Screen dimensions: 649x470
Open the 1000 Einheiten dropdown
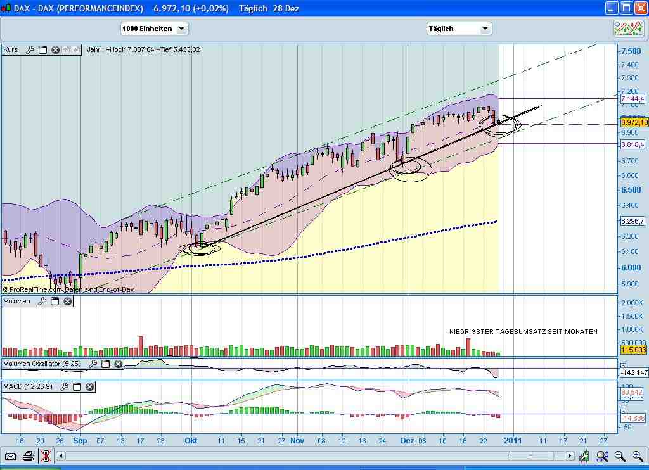[x=182, y=28]
